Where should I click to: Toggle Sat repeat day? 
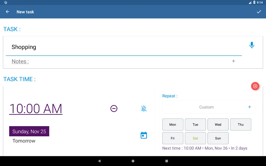click(195, 138)
